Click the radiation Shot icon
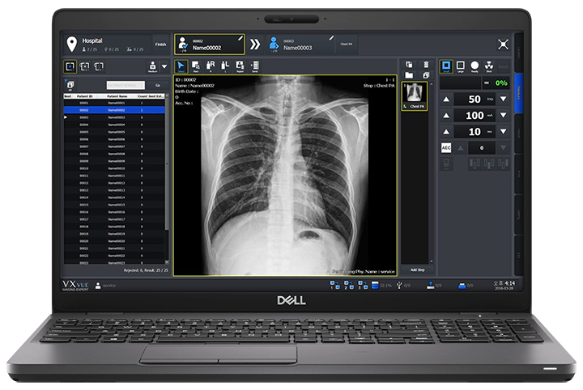 (490, 66)
